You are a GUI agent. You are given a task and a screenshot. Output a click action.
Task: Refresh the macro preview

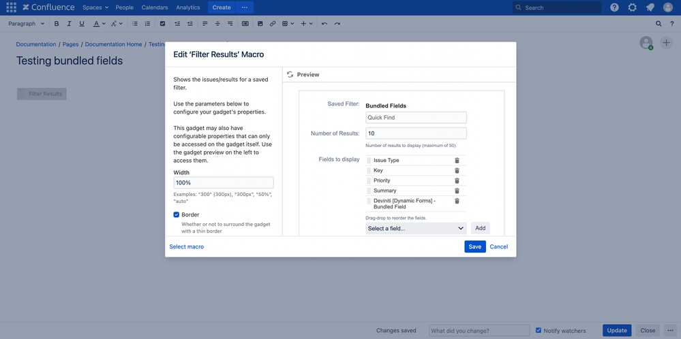290,75
